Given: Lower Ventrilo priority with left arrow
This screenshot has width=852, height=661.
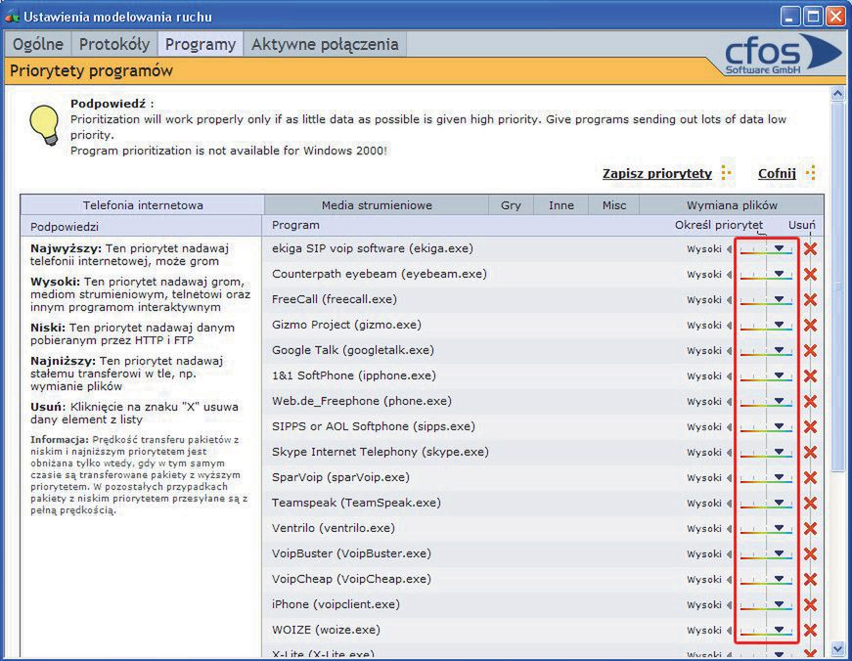Looking at the screenshot, I should [x=729, y=529].
